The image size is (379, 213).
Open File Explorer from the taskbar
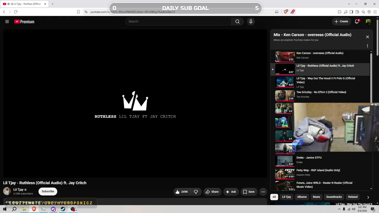(24, 209)
